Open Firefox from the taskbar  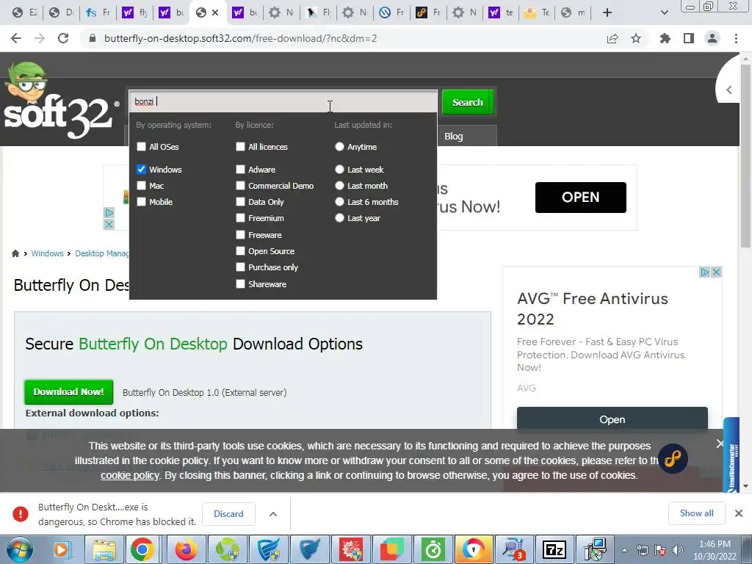[186, 549]
